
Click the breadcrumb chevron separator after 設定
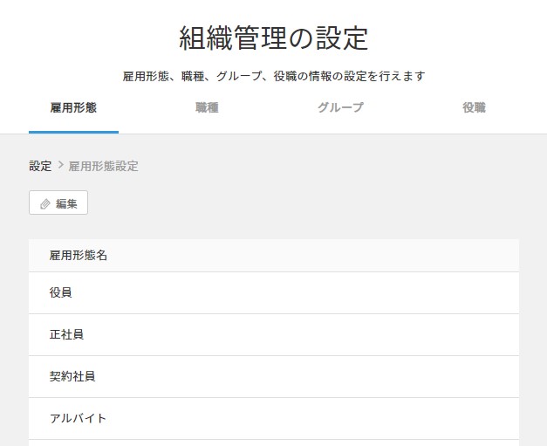(x=60, y=166)
